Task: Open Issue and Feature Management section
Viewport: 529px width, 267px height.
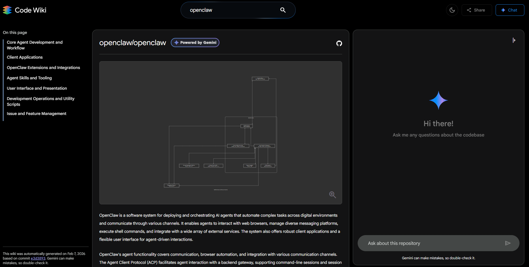Action: pos(37,114)
